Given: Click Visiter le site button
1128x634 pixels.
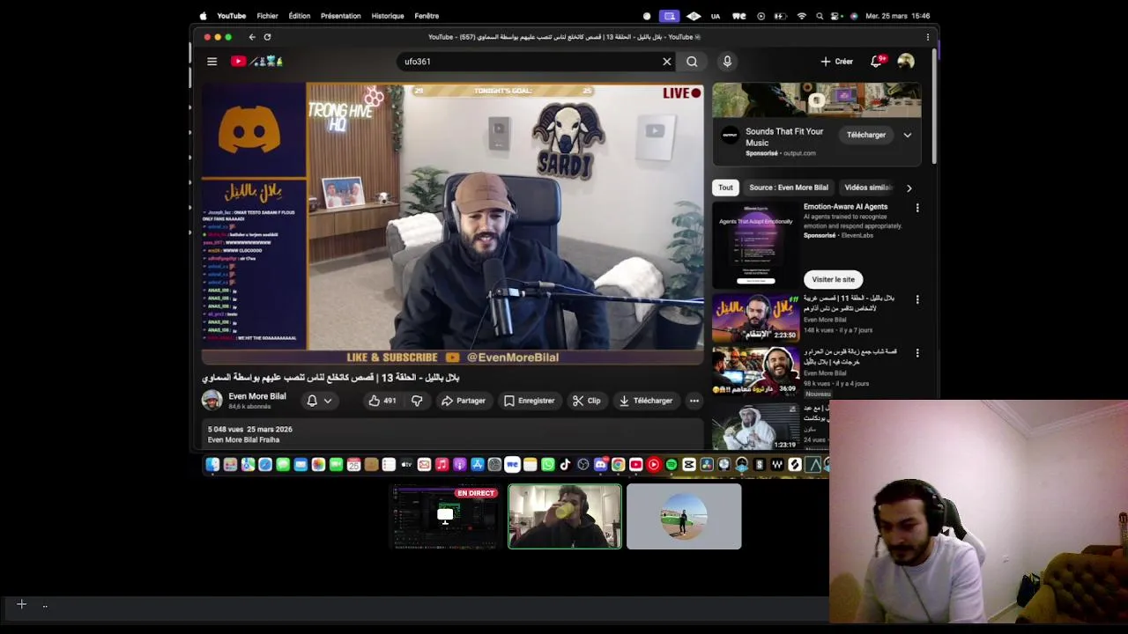Looking at the screenshot, I should coord(833,279).
